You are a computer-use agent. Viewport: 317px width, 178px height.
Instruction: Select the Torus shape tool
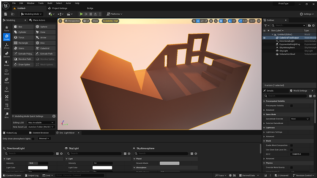click(x=23, y=37)
